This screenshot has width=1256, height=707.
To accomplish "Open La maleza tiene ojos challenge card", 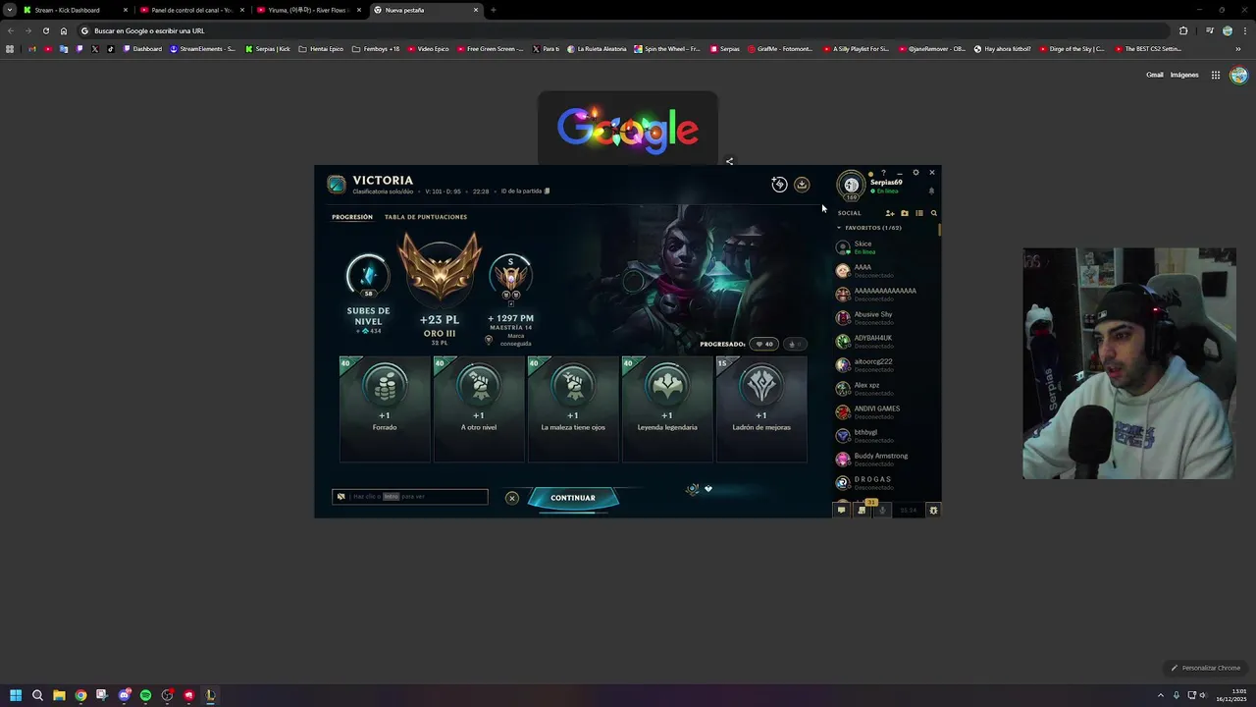I will [573, 408].
